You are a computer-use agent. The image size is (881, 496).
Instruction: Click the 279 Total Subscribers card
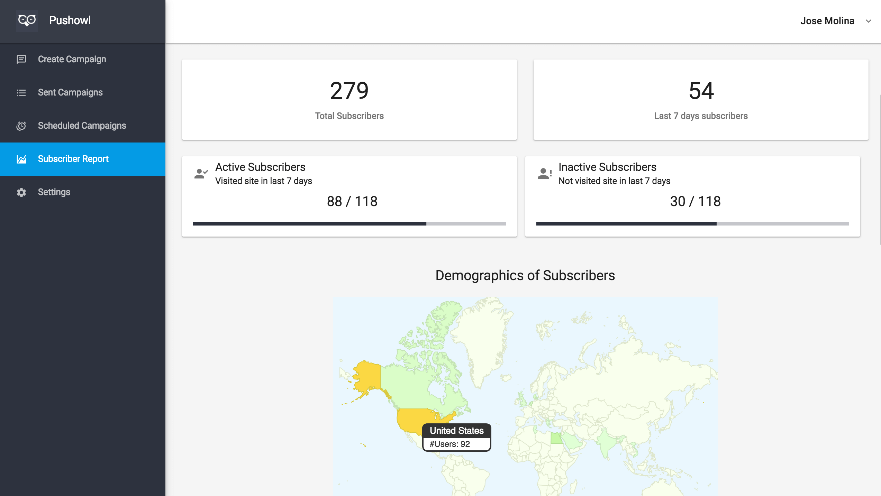pyautogui.click(x=349, y=100)
